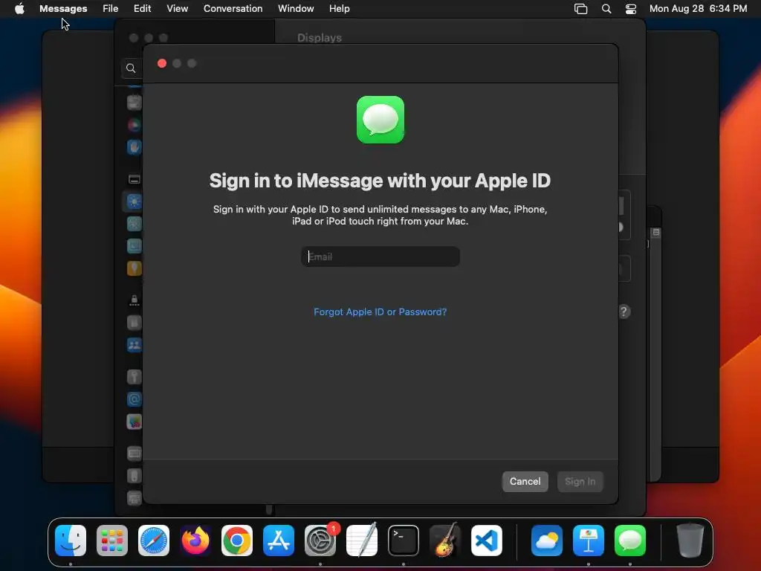Screen dimensions: 761x571
Task: Open the Window menu
Action: pos(296,9)
